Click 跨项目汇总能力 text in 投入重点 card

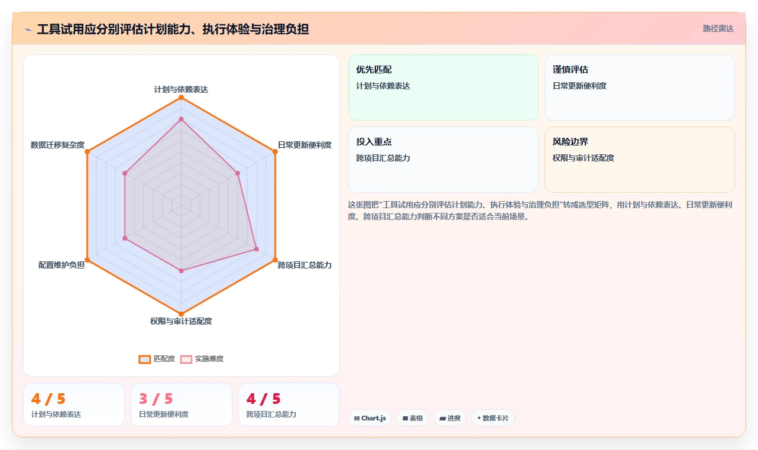pos(383,158)
